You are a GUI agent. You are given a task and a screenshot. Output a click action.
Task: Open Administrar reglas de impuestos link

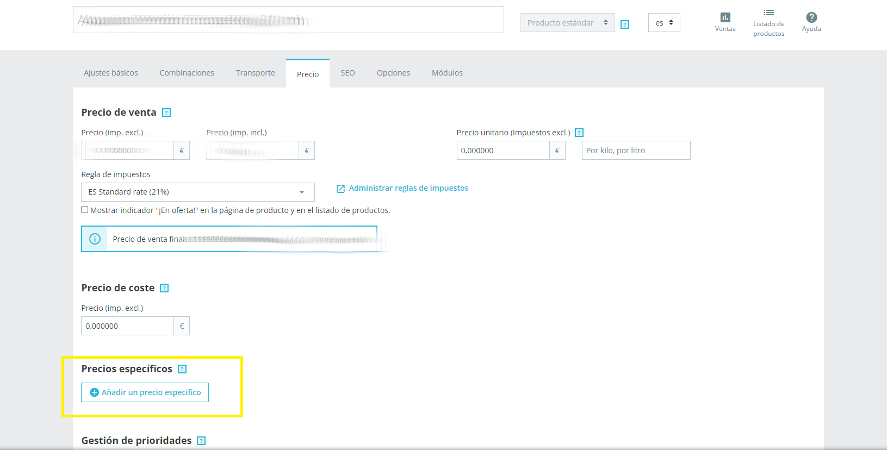408,188
